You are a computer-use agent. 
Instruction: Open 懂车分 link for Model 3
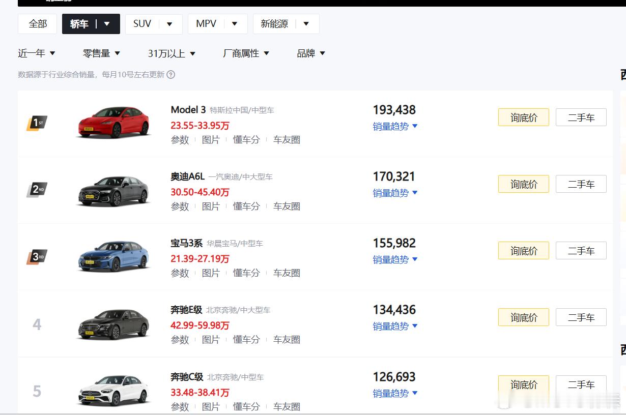tap(246, 139)
